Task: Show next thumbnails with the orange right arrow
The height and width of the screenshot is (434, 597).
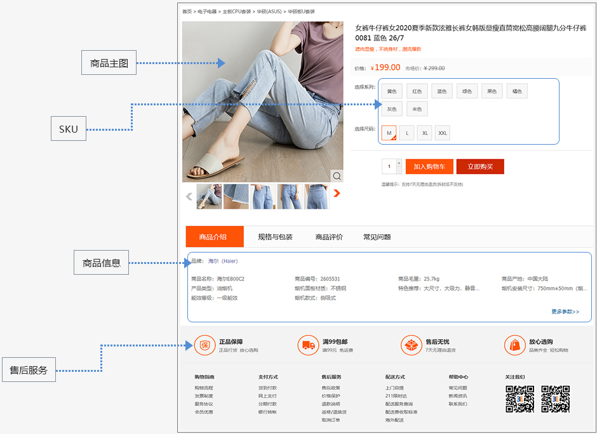Action: click(337, 194)
